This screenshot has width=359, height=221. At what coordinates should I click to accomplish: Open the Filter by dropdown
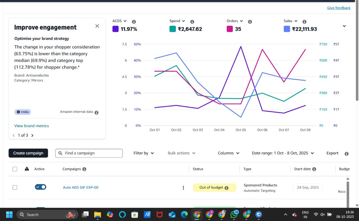tap(144, 153)
